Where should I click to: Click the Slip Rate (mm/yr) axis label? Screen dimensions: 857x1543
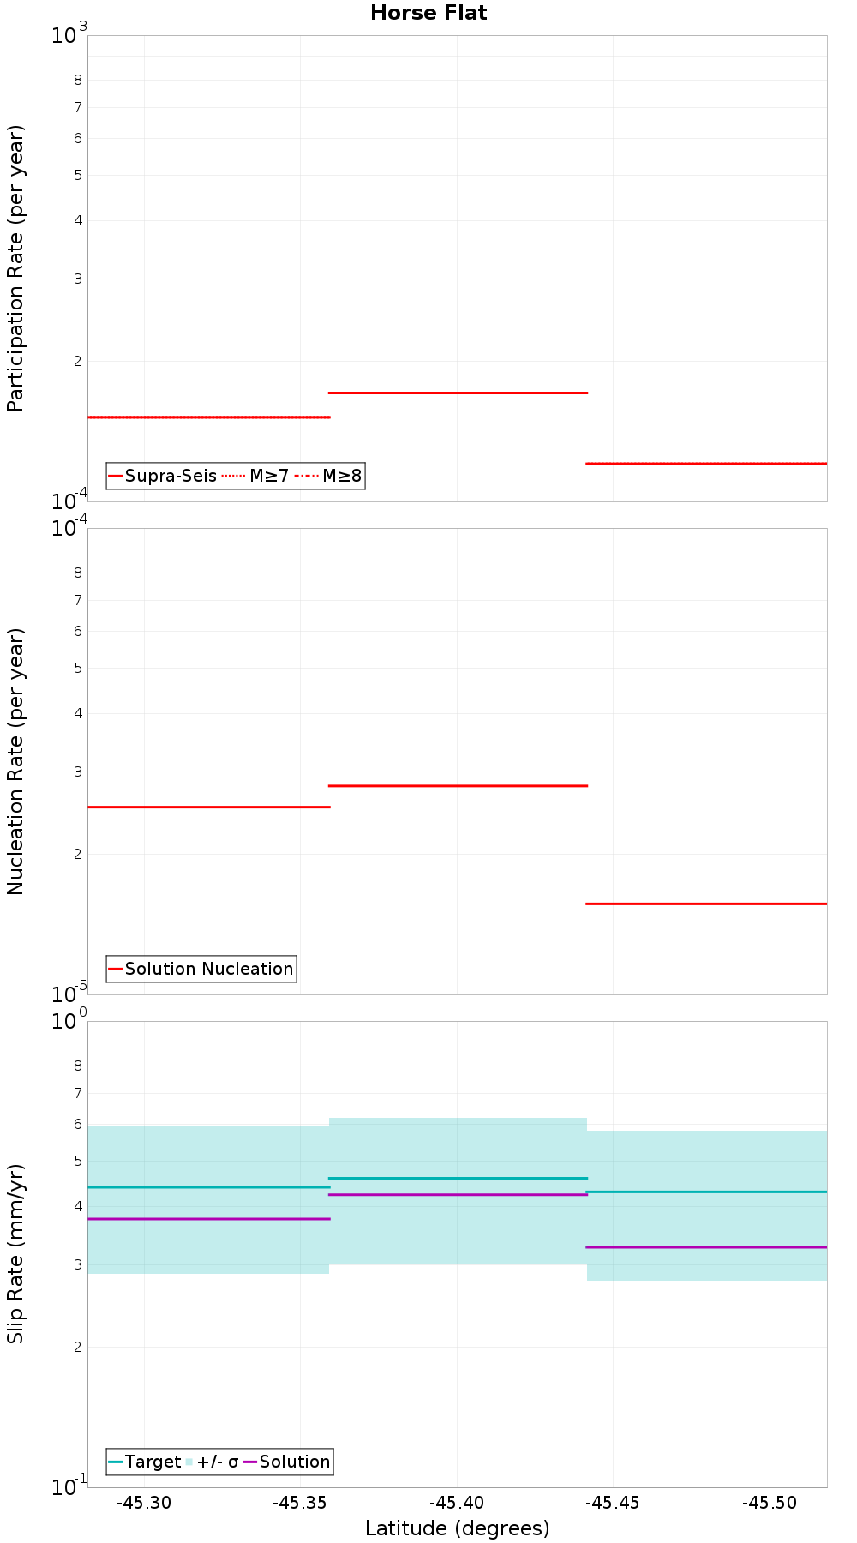[15, 1254]
